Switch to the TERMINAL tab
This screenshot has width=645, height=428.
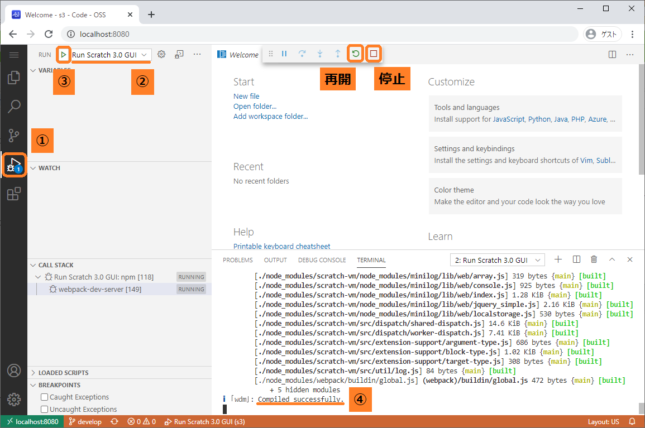371,260
